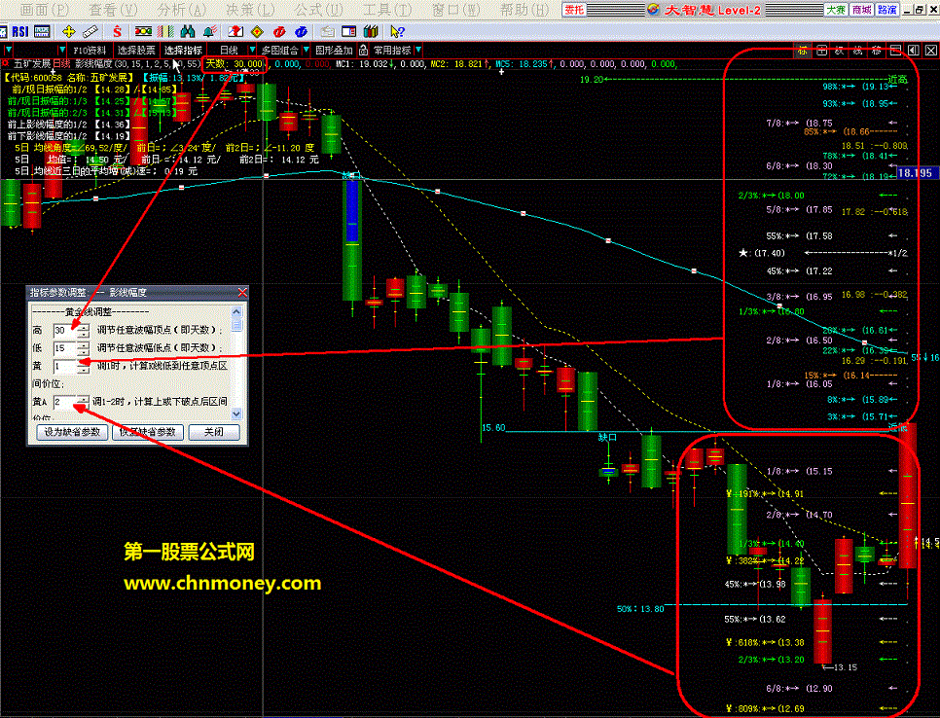940x718 pixels.
Task: Open the binoculars search tool
Action: click(188, 31)
